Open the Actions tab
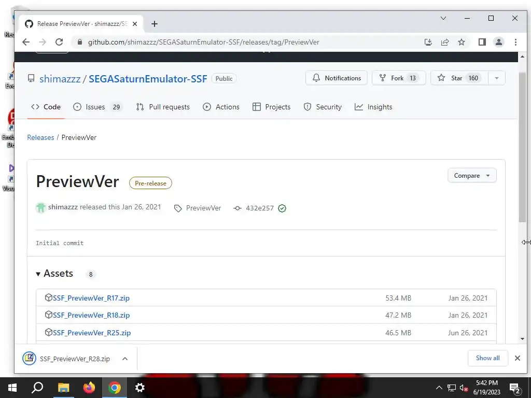The height and width of the screenshot is (398, 531). [x=221, y=107]
